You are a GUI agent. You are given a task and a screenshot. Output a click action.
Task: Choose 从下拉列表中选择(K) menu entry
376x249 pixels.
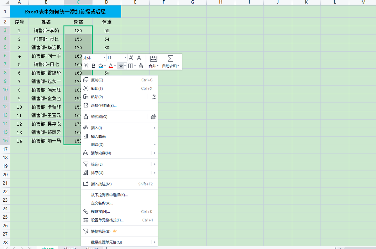point(119,195)
